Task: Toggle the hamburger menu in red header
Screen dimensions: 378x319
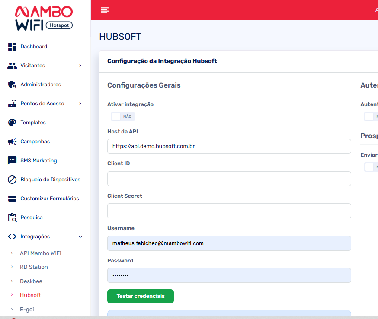Action: pos(105,10)
